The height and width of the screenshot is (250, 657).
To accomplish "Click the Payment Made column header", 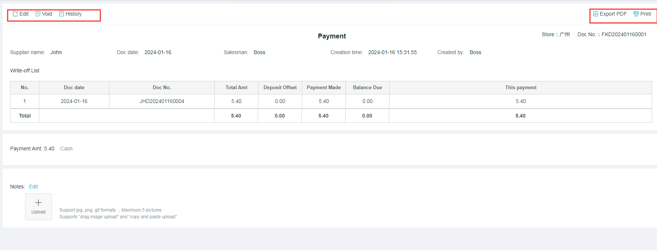I will [324, 87].
